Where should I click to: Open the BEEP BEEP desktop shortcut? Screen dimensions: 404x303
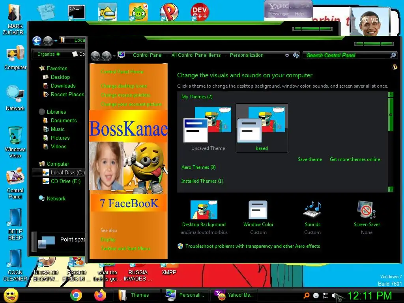tap(15, 224)
